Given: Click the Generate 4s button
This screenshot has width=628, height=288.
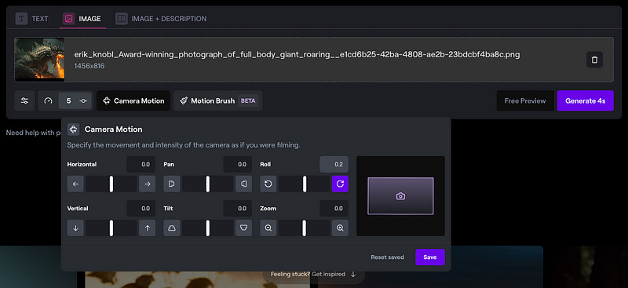Looking at the screenshot, I should click(x=585, y=100).
